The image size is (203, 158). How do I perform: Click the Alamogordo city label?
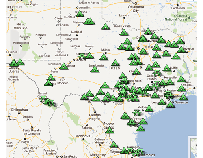pyautogui.click(x=21, y=43)
